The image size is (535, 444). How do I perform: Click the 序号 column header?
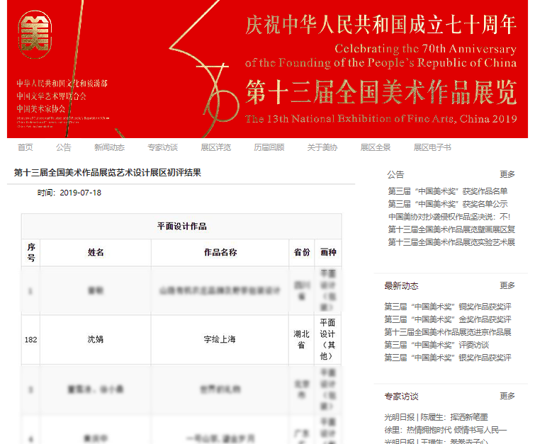point(31,252)
